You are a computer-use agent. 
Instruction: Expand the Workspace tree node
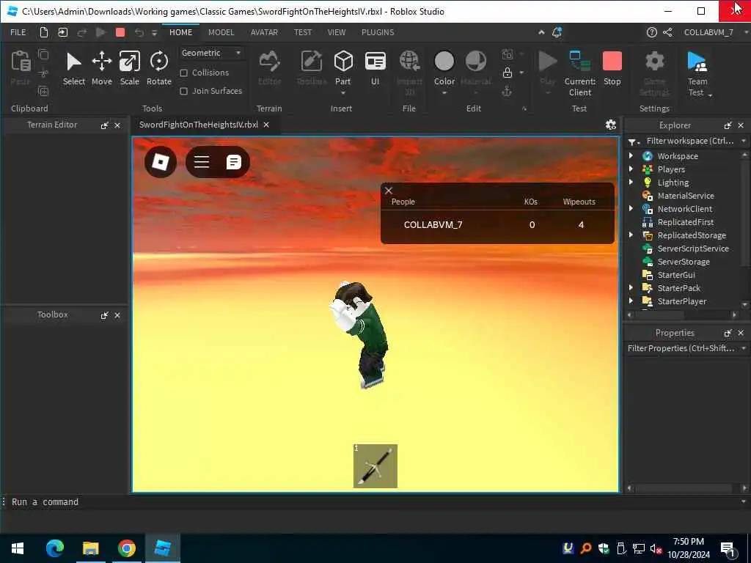click(x=631, y=155)
